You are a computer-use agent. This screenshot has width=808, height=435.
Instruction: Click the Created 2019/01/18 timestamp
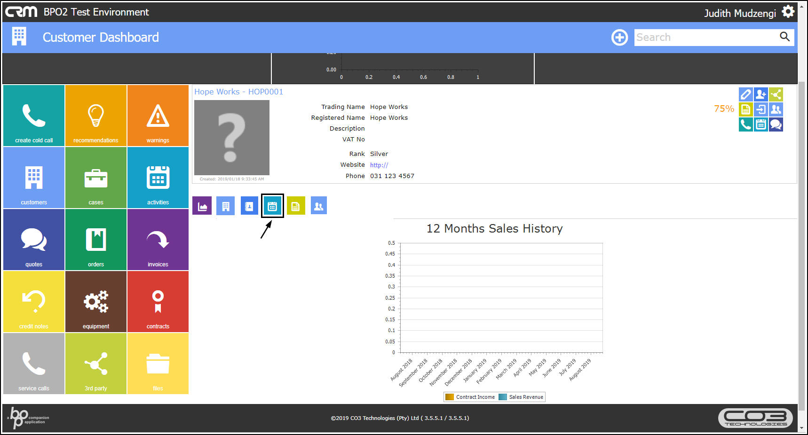pyautogui.click(x=232, y=179)
